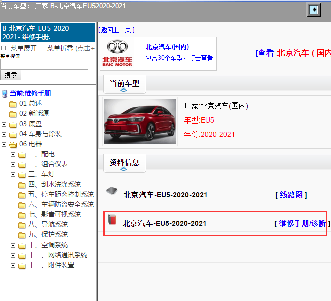The height and width of the screenshot is (301, 331).
Task: Click the 车型:EU5 text
Action: pyautogui.click(x=199, y=120)
